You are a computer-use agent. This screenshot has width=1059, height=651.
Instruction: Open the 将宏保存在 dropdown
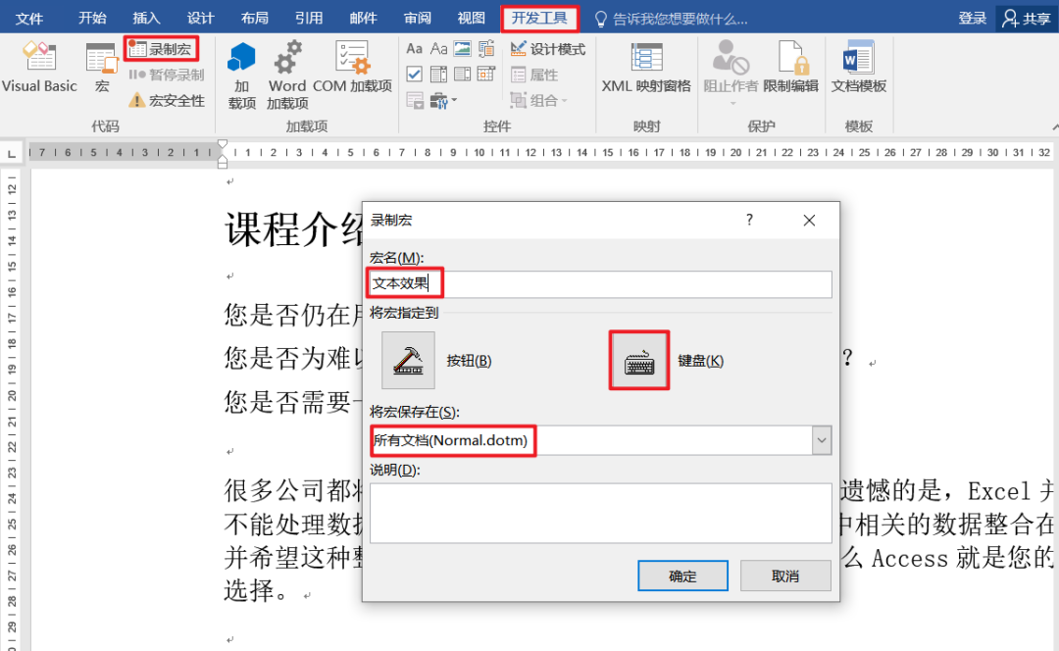[822, 440]
